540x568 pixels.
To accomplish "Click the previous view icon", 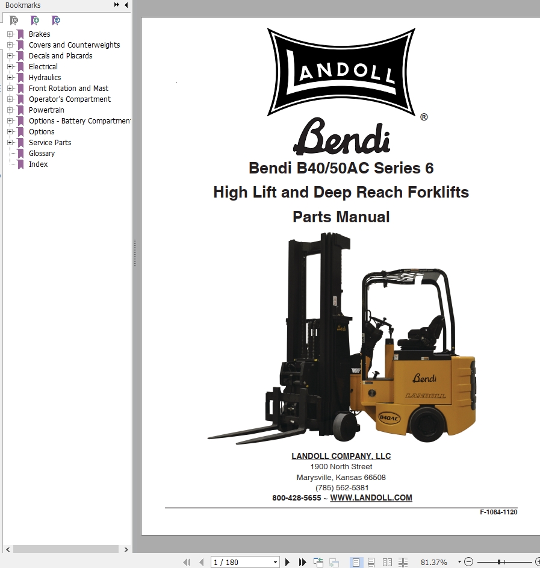I will pyautogui.click(x=318, y=562).
